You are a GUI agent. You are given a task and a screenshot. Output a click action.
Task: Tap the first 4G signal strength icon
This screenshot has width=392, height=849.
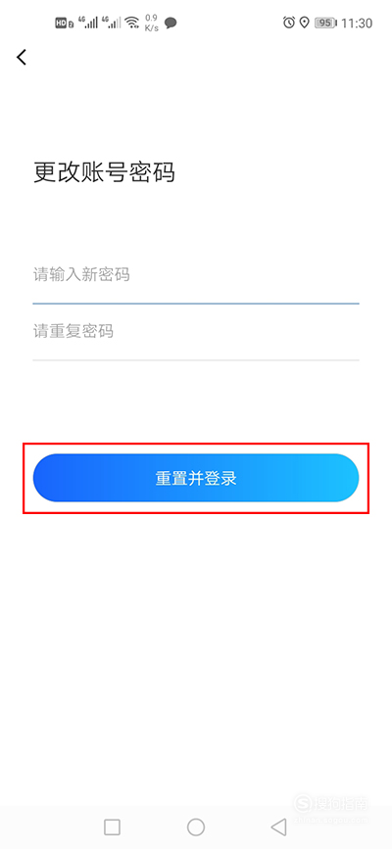click(x=88, y=23)
